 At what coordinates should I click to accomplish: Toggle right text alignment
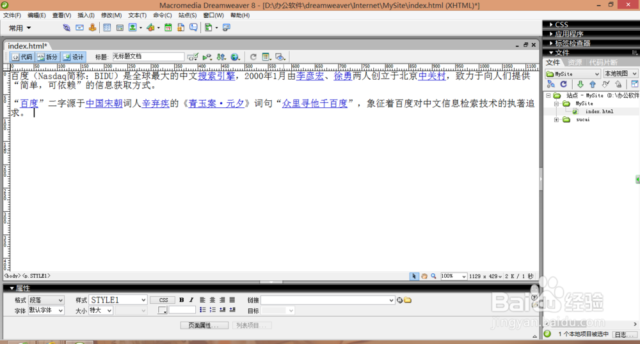[222, 300]
